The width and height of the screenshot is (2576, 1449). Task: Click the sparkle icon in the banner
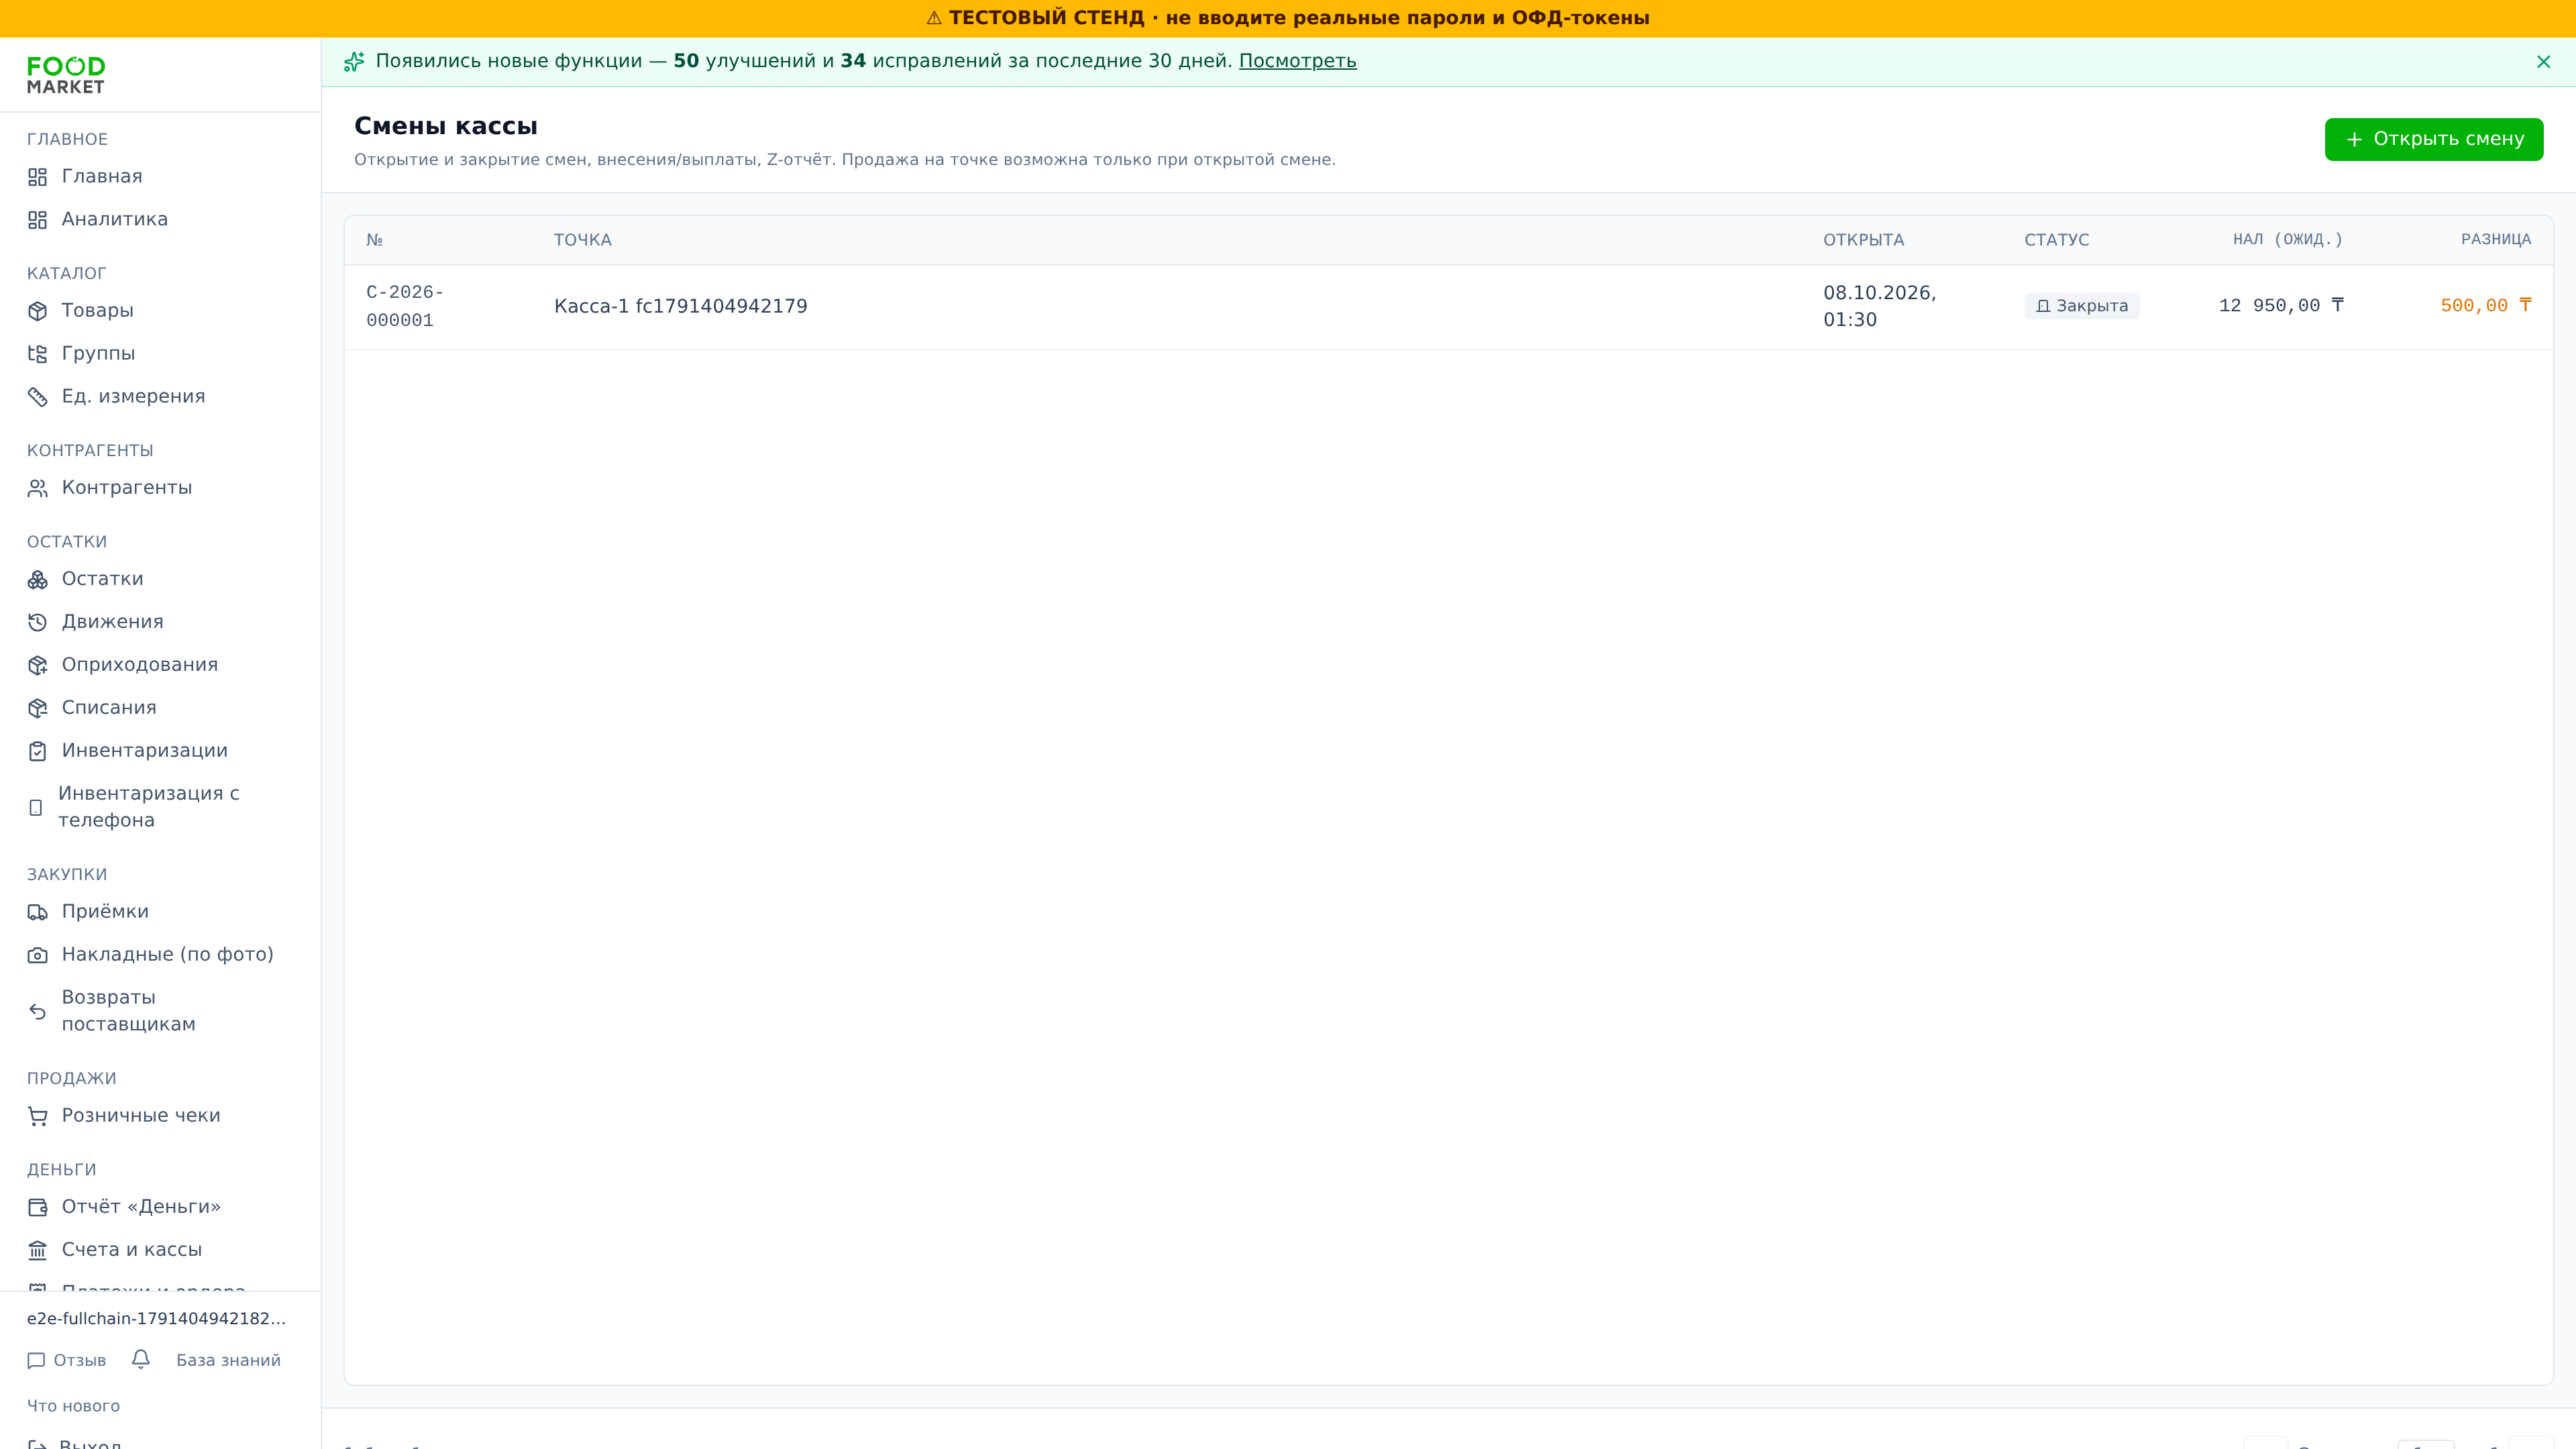coord(354,62)
